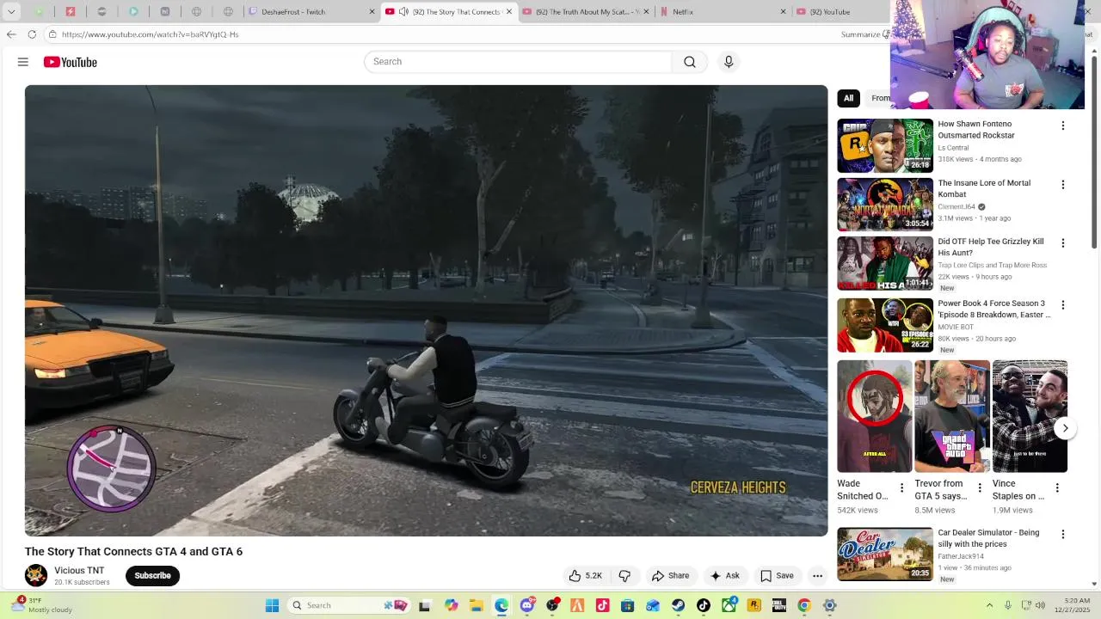The height and width of the screenshot is (619, 1101).
Task: Click the Ask button
Action: click(x=724, y=576)
